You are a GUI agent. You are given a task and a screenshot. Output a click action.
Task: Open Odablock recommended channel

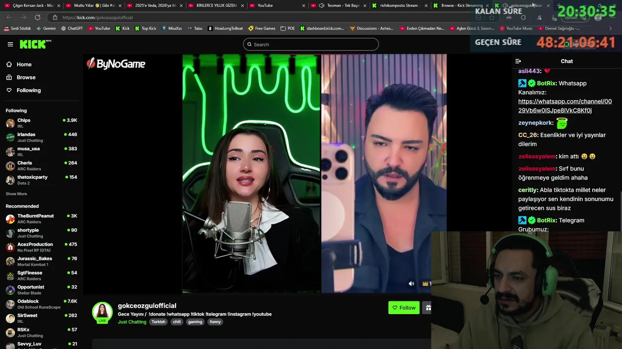[x=41, y=304]
